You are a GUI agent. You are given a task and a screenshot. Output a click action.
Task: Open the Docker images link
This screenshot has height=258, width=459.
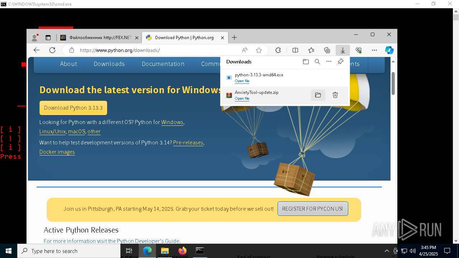coord(57,152)
